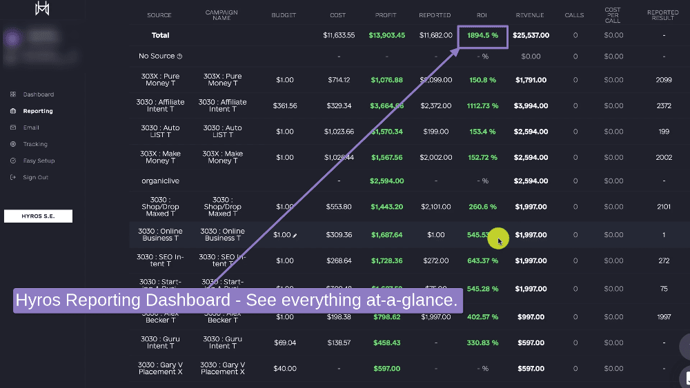Image resolution: width=690 pixels, height=388 pixels.
Task: Sort by PROFIT column header
Action: [x=386, y=15]
